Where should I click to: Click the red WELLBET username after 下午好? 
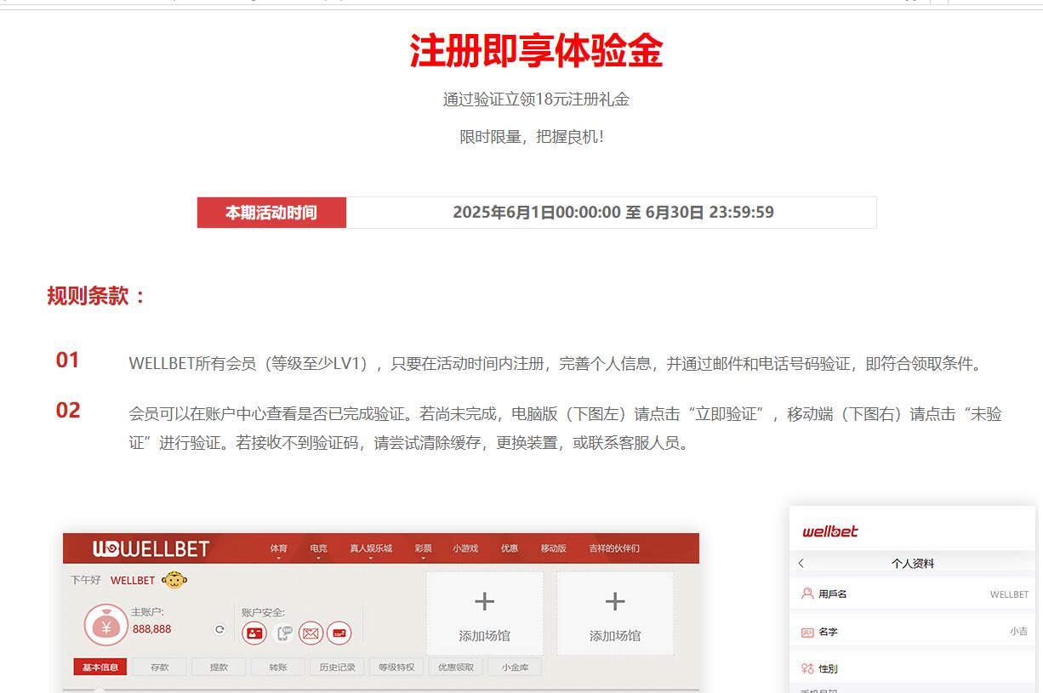133,580
